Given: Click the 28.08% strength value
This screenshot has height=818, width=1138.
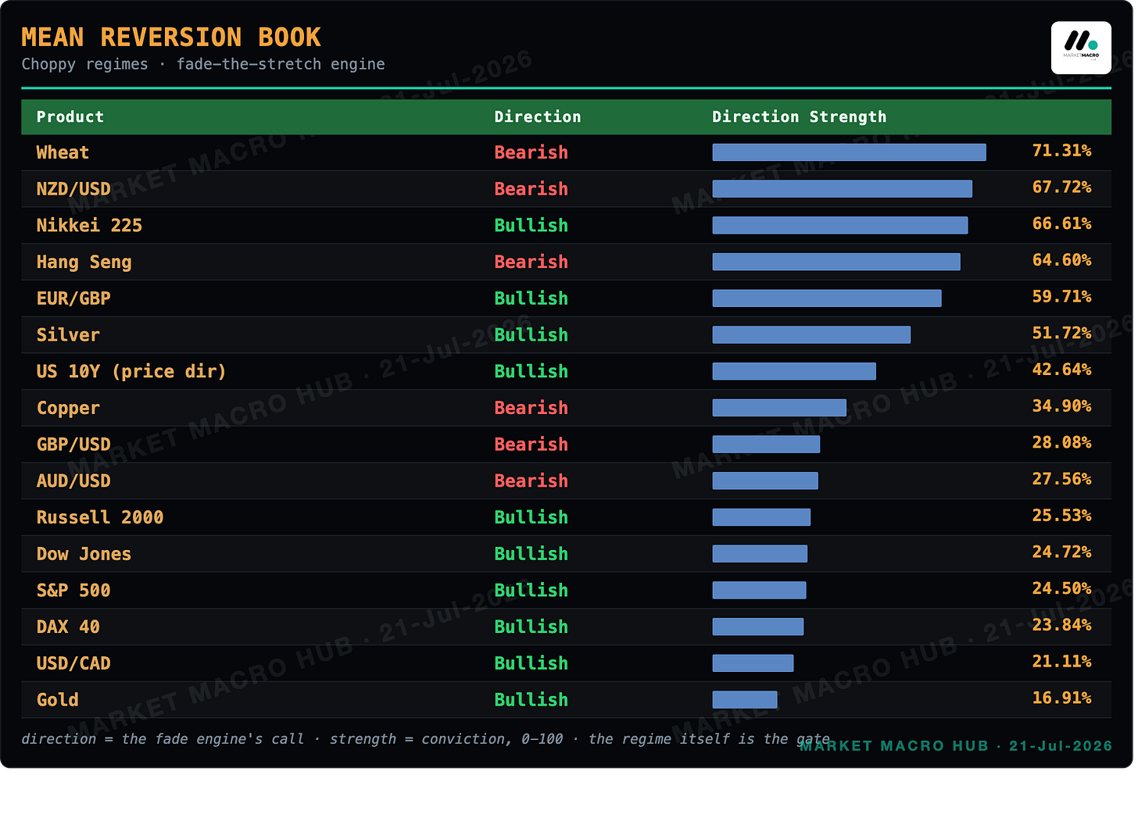Looking at the screenshot, I should (x=1061, y=443).
